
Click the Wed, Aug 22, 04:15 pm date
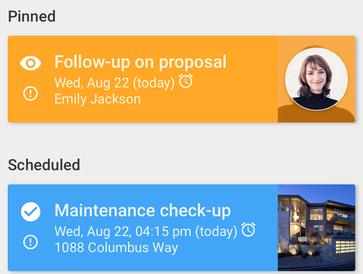click(x=146, y=231)
